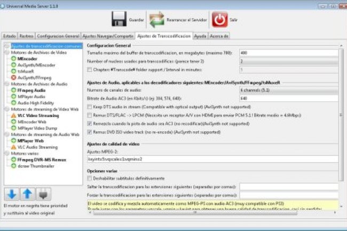
Task: Click the MPlayer Video Dump status icon
Action: 13,128
